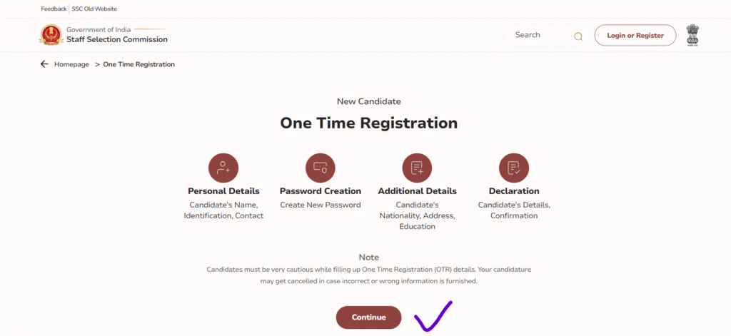
Task: Select the Declaration step icon
Action: [x=514, y=168]
